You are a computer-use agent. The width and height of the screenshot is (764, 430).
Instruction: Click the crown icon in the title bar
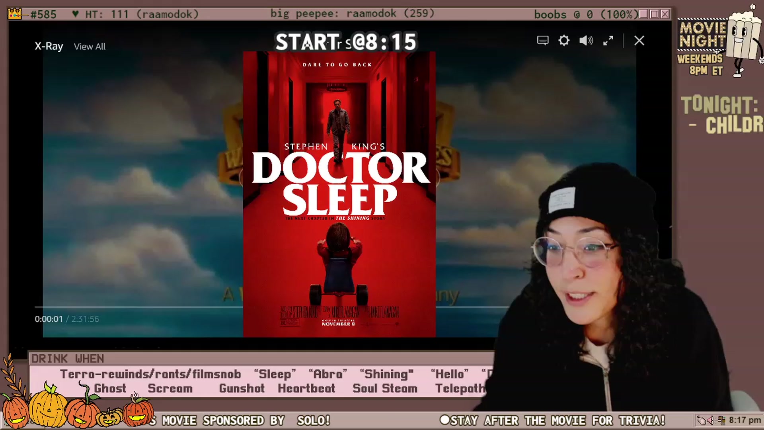[15, 14]
